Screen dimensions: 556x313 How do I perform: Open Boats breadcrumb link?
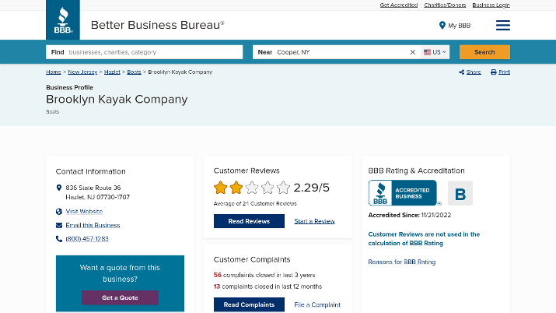[134, 72]
